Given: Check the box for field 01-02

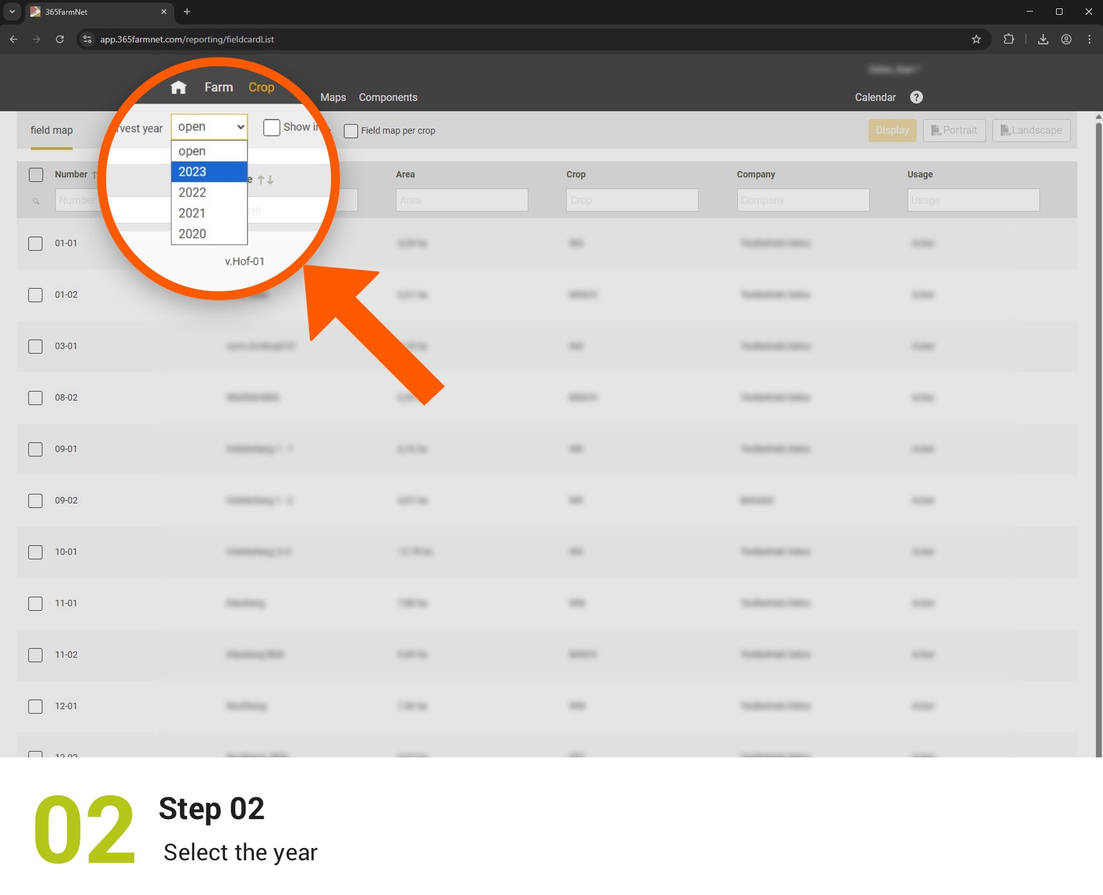Looking at the screenshot, I should (x=35, y=295).
